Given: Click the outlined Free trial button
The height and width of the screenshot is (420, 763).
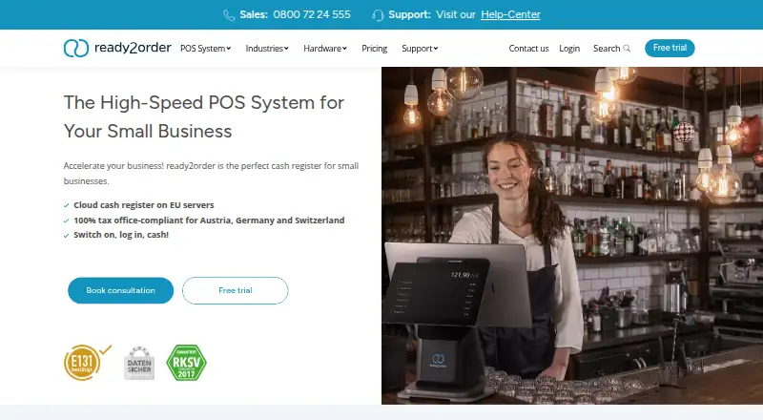Looking at the screenshot, I should (x=235, y=290).
